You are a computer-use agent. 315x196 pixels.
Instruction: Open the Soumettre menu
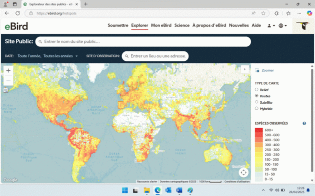117,25
